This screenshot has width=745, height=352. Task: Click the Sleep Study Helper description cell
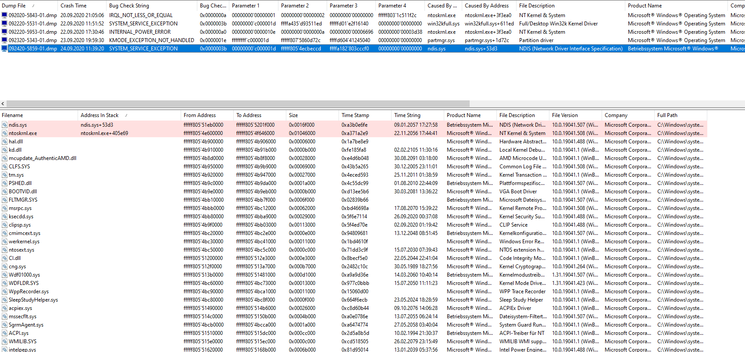click(x=521, y=300)
